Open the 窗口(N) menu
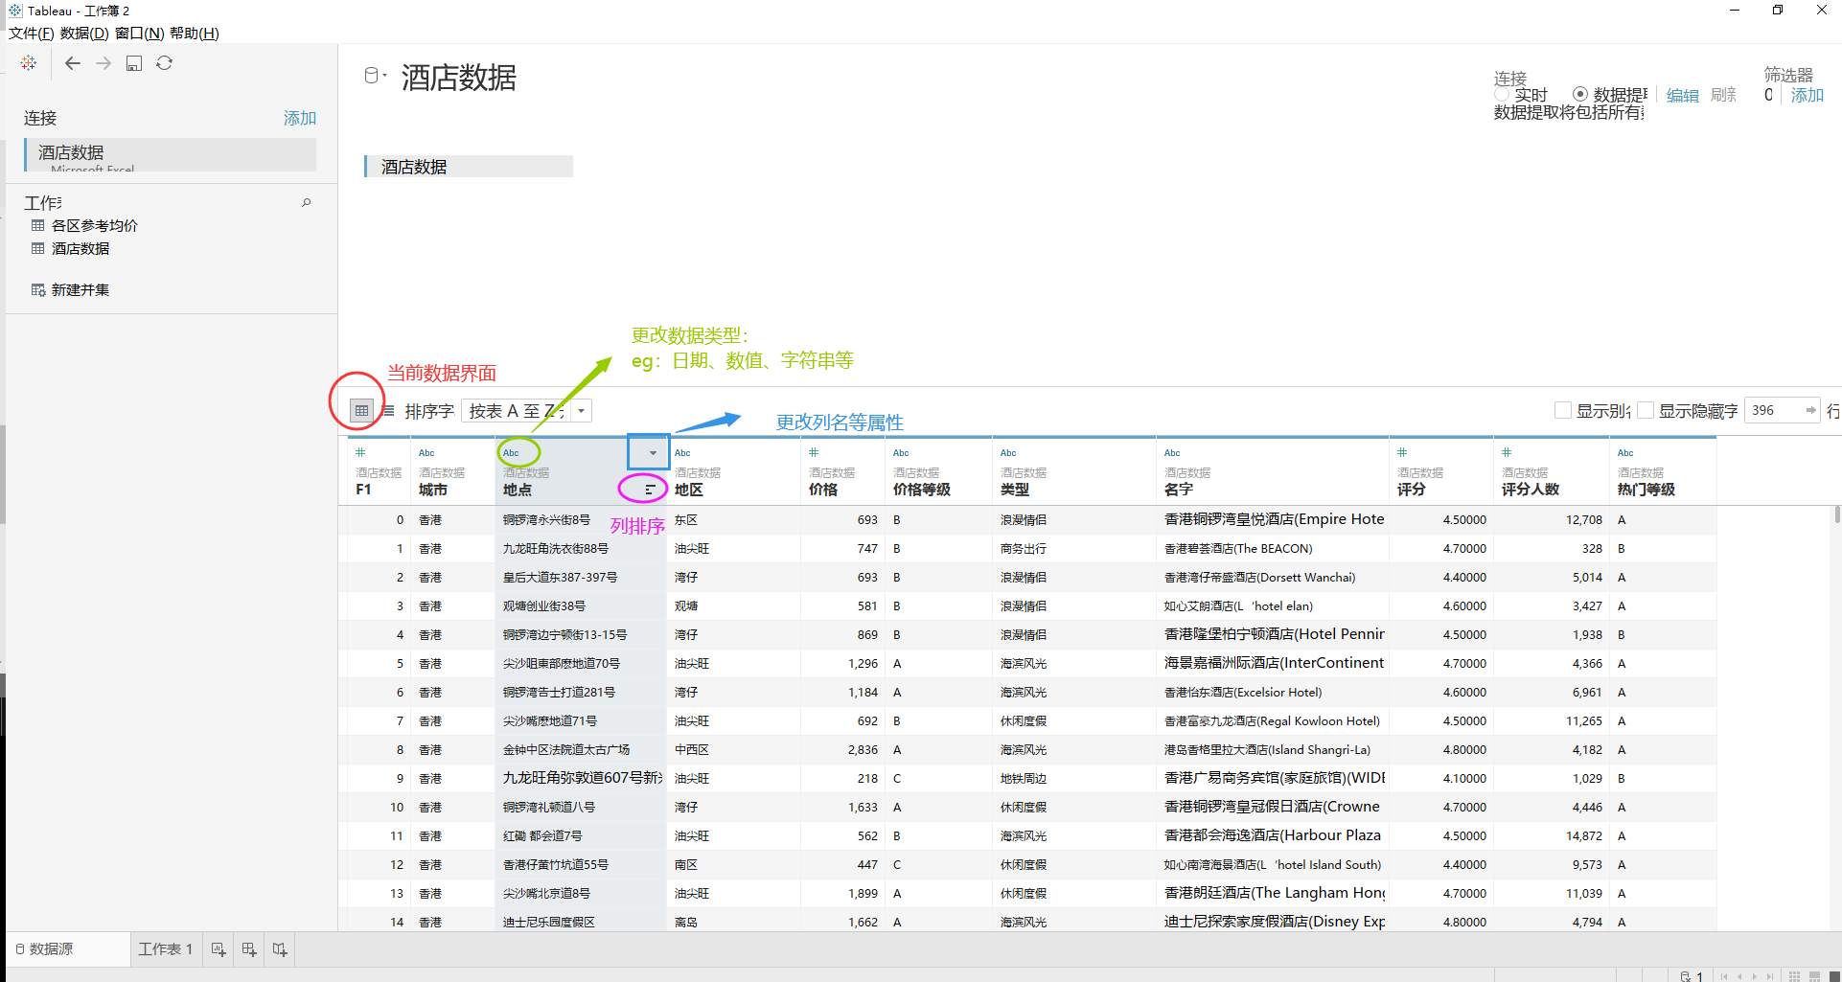The height and width of the screenshot is (982, 1842). click(140, 34)
